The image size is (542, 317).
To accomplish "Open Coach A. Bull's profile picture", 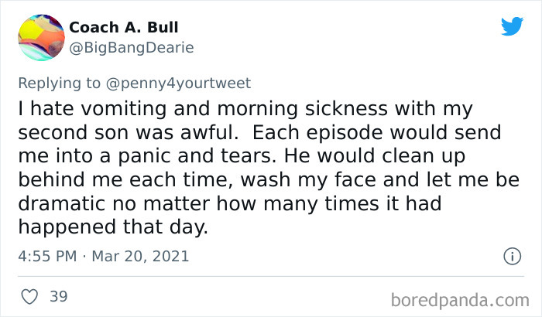I will [x=39, y=37].
